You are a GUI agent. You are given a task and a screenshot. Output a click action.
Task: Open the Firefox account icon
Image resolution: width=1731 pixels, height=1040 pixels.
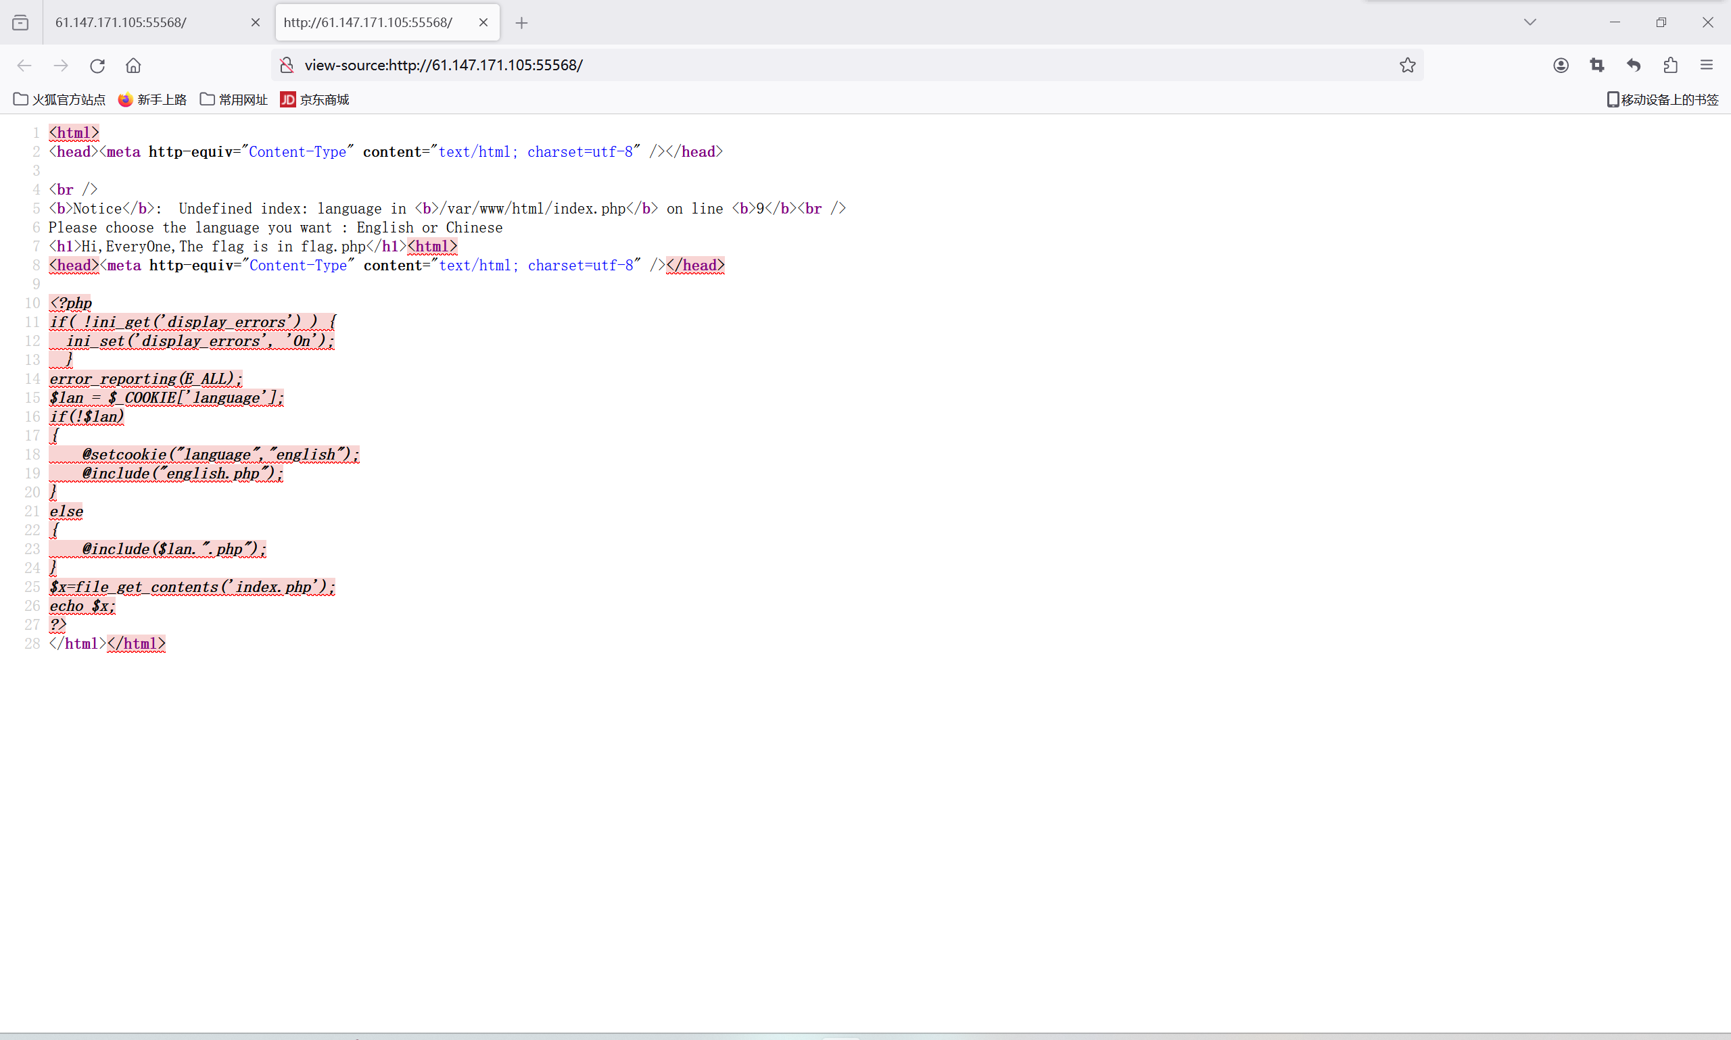coord(1561,65)
